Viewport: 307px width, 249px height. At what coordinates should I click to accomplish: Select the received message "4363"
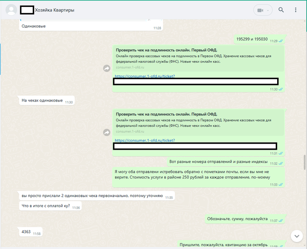click(x=26, y=232)
